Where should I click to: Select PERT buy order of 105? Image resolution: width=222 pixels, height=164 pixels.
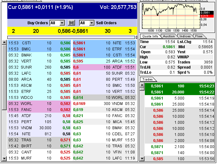point(40,122)
